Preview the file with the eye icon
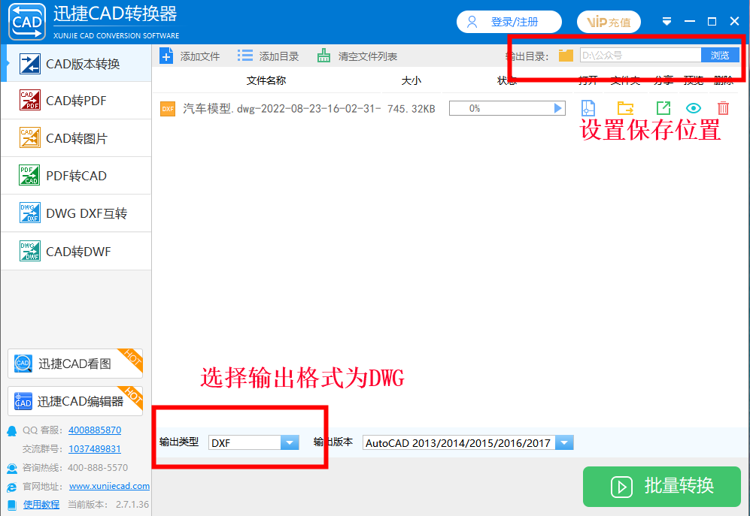 (x=693, y=108)
